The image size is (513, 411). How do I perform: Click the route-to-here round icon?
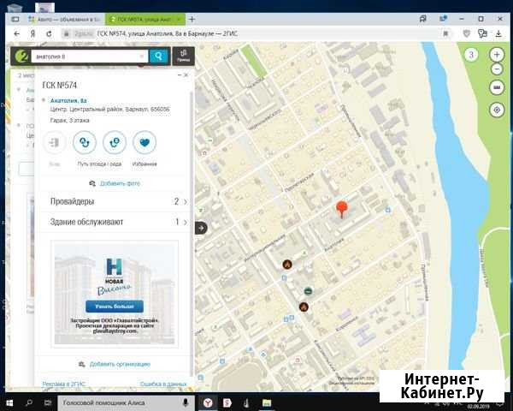click(115, 142)
